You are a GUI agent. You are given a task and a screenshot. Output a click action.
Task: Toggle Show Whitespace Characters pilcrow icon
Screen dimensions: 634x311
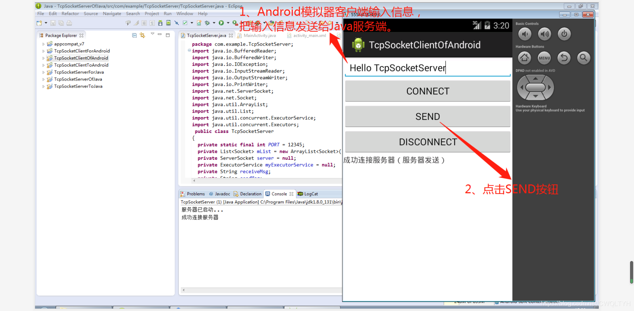152,23
